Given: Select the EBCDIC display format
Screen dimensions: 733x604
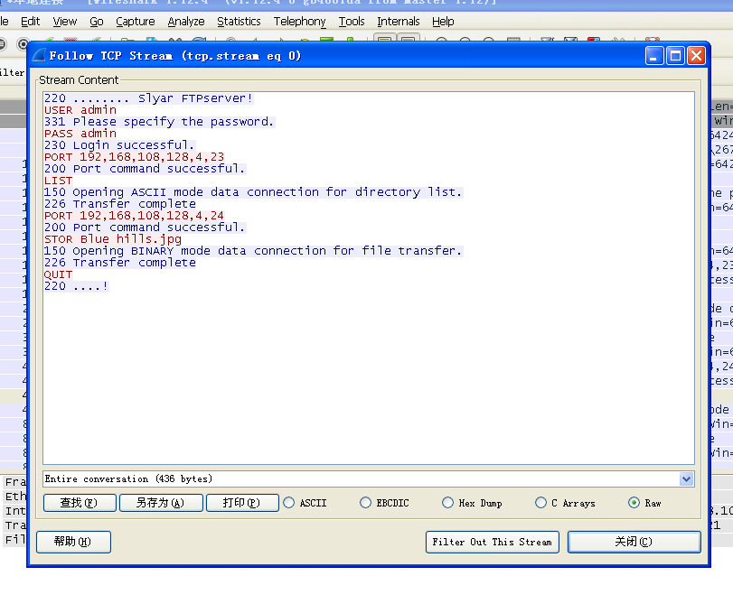Looking at the screenshot, I should coord(385,503).
